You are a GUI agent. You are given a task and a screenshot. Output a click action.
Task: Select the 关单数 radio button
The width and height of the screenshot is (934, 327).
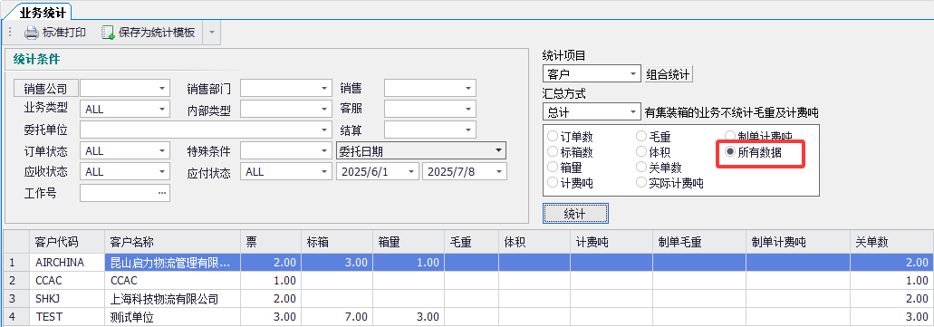click(x=641, y=168)
